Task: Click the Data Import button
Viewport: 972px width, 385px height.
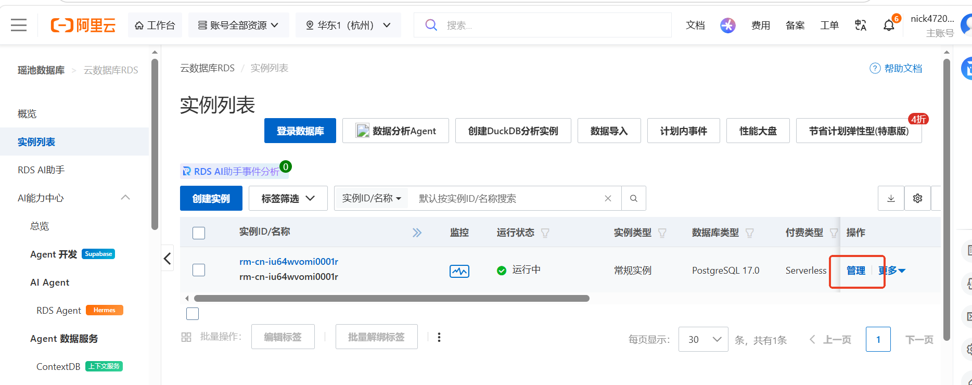Action: point(609,131)
